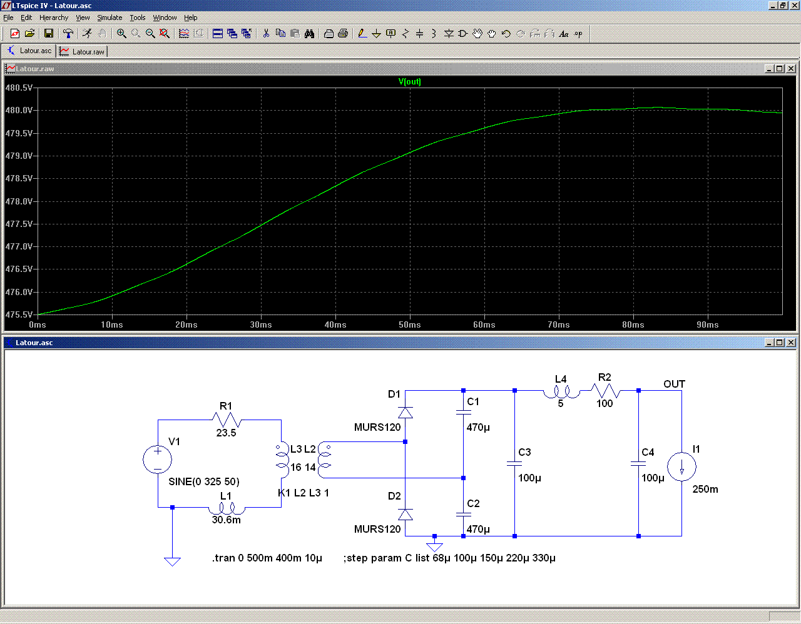Image resolution: width=801 pixels, height=624 pixels.
Task: Select the Inductor component tool
Action: 434,34
